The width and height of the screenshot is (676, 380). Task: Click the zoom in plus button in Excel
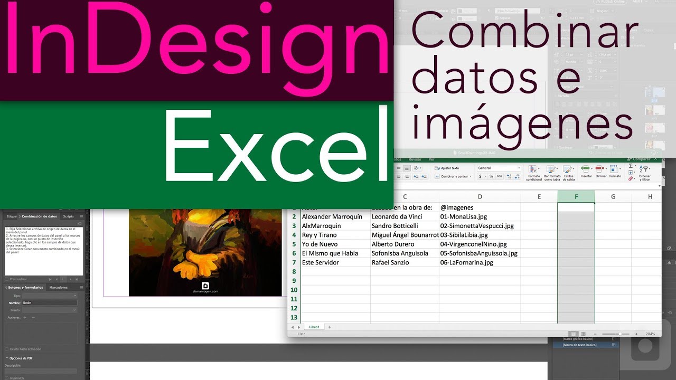click(x=636, y=334)
